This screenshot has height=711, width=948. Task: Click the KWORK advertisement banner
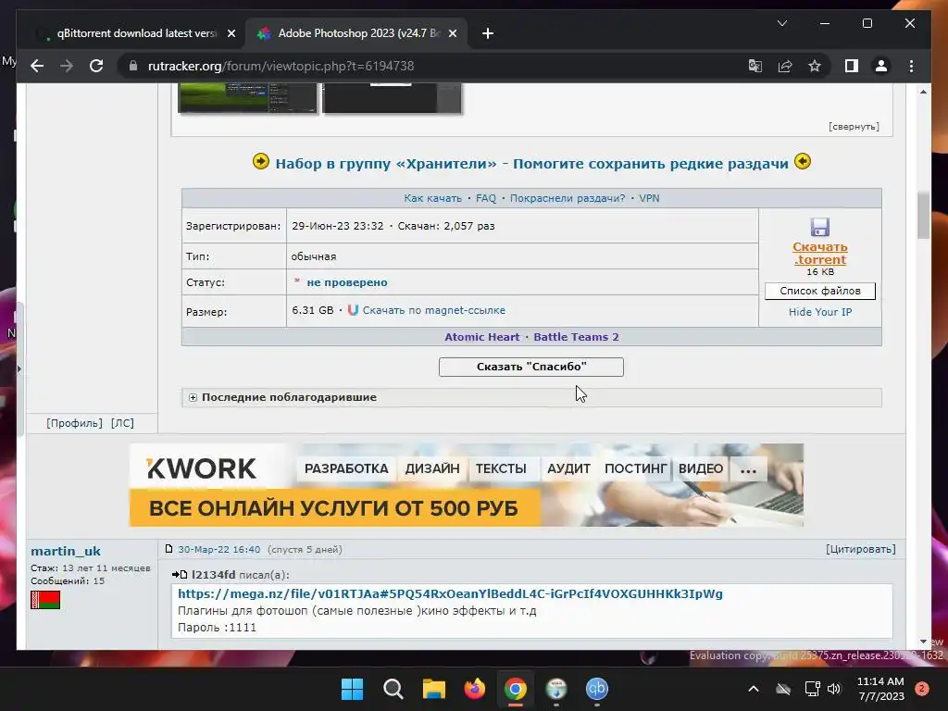click(467, 485)
